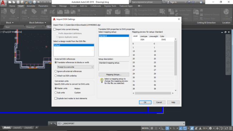Click the clean screen icon in status bar

[227, 128]
